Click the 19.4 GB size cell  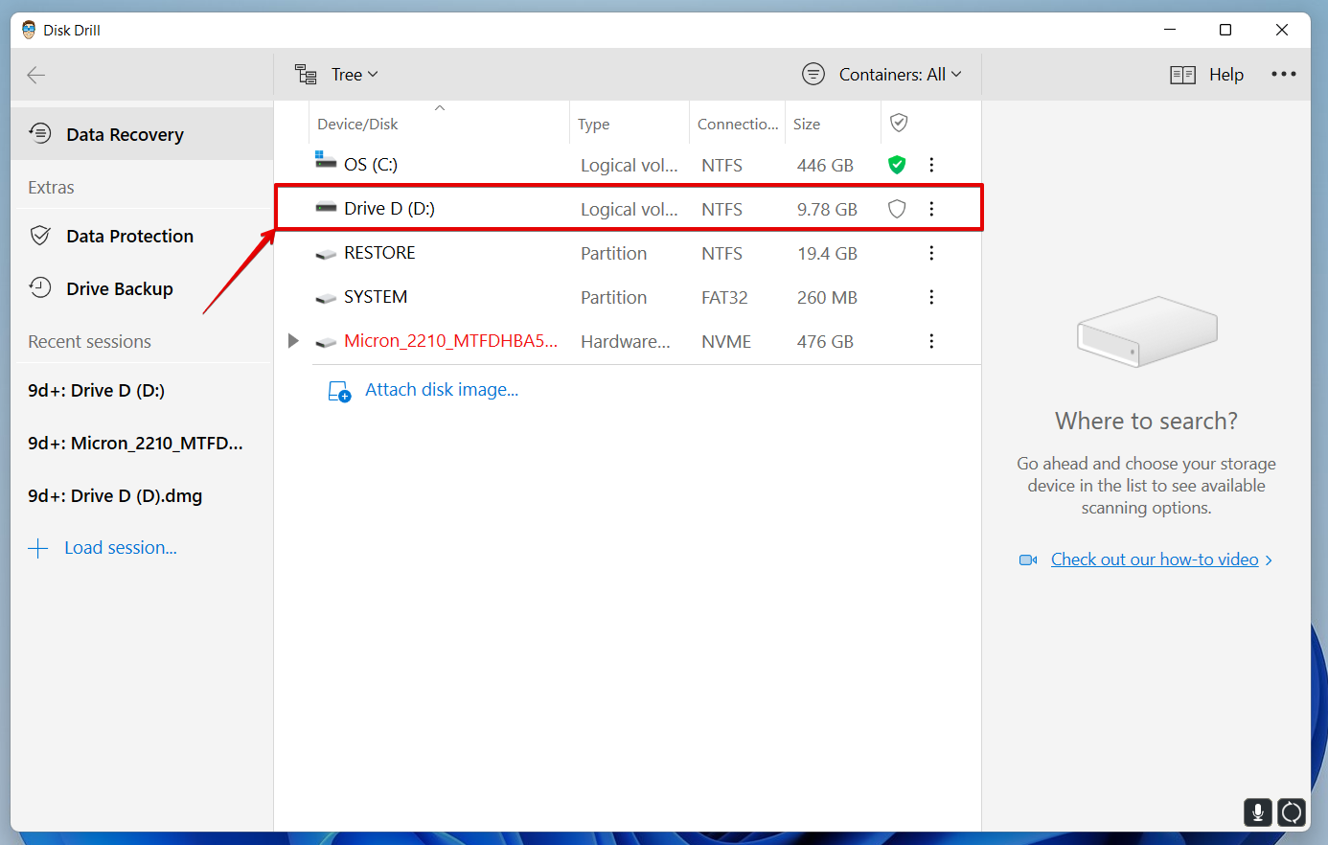pos(827,253)
